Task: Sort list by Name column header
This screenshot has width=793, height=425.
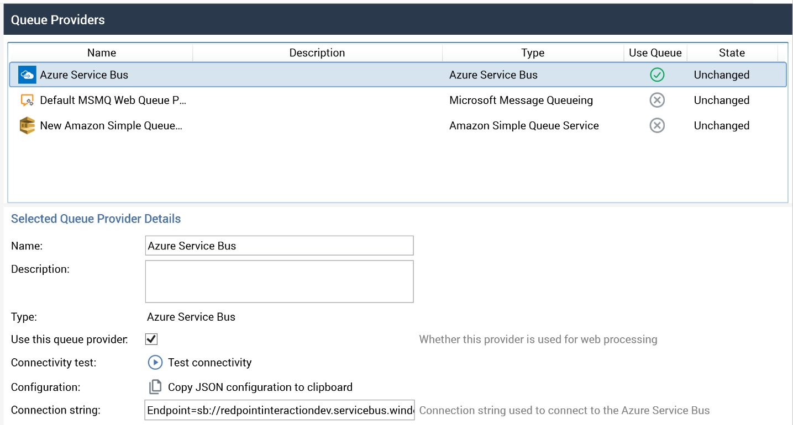Action: (102, 53)
